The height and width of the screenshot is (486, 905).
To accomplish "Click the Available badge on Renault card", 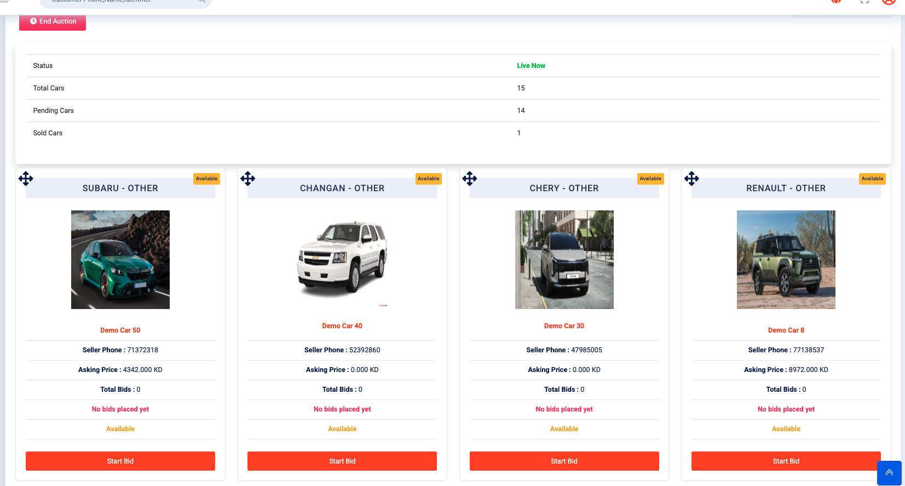I will (x=872, y=179).
